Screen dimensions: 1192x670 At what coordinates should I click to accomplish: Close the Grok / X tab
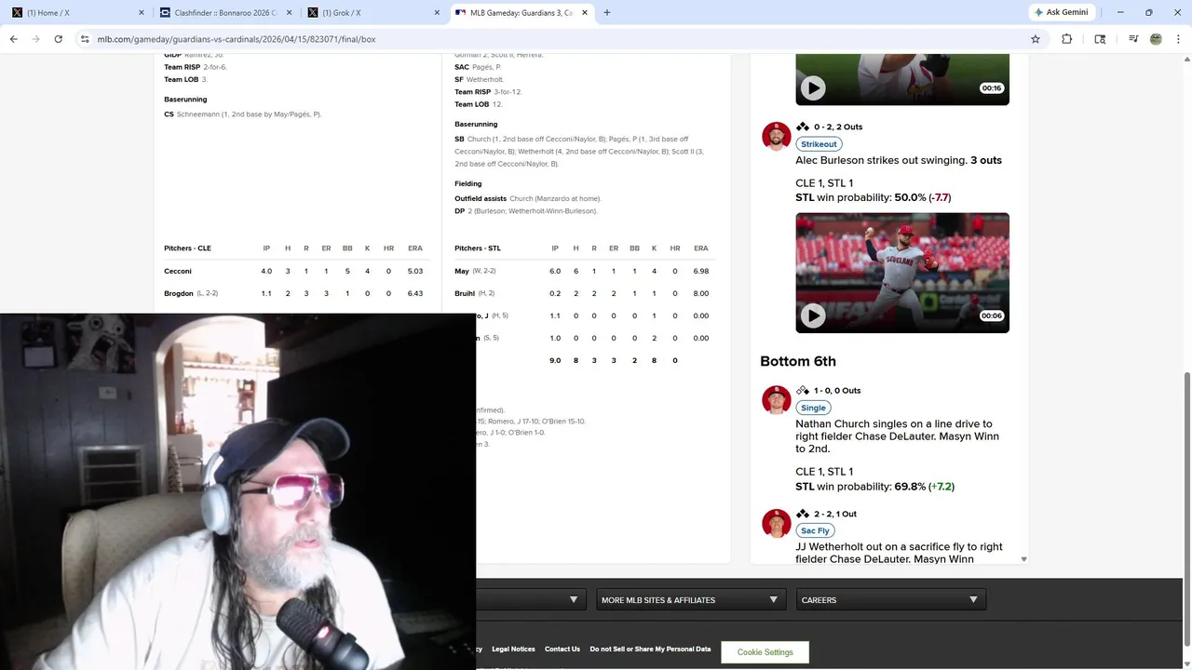[438, 13]
